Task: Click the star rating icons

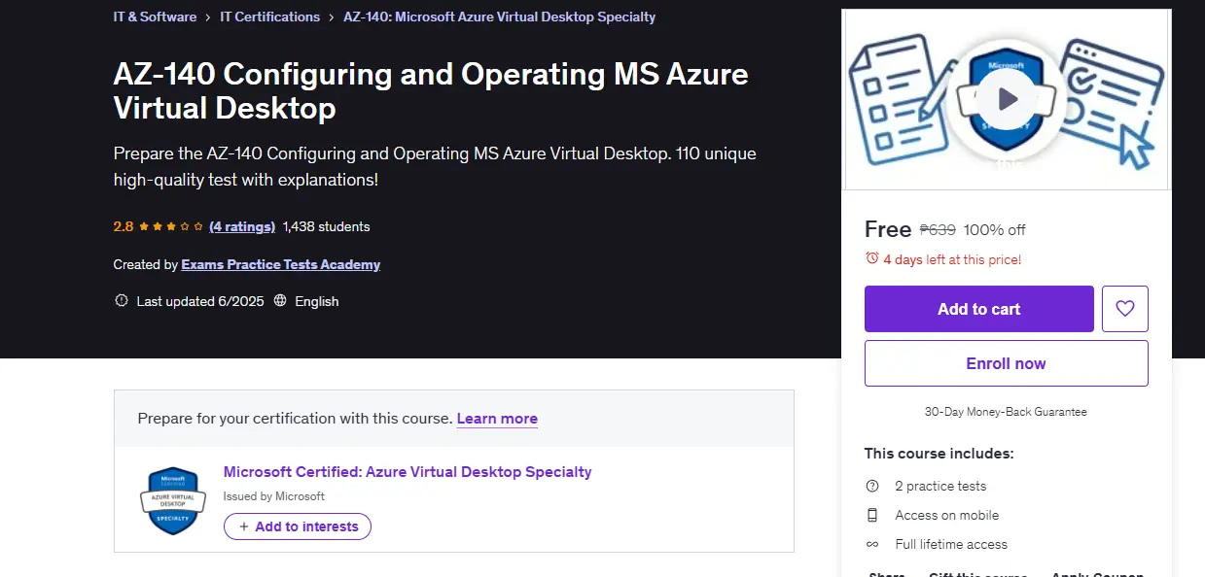Action: click(171, 226)
